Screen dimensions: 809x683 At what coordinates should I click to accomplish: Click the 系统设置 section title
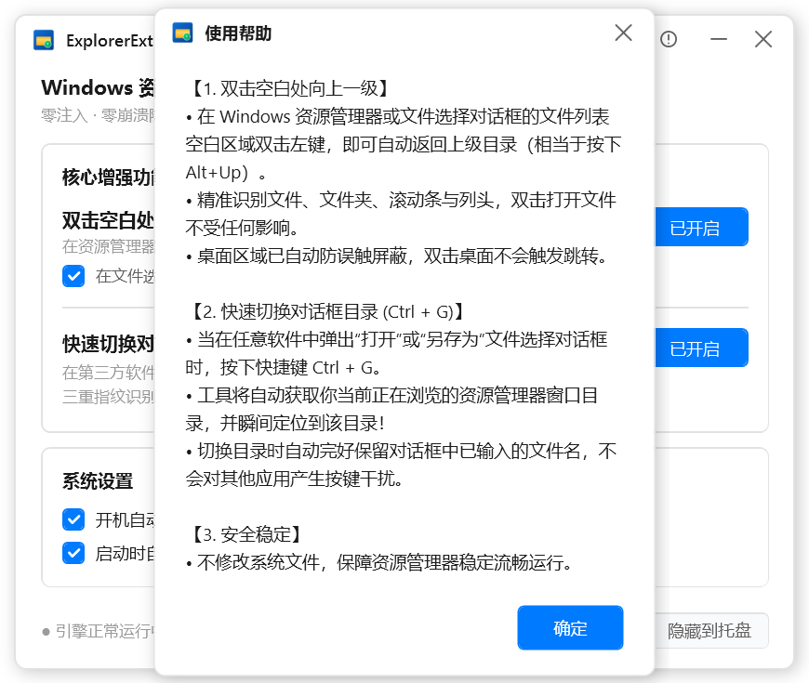pos(98,481)
